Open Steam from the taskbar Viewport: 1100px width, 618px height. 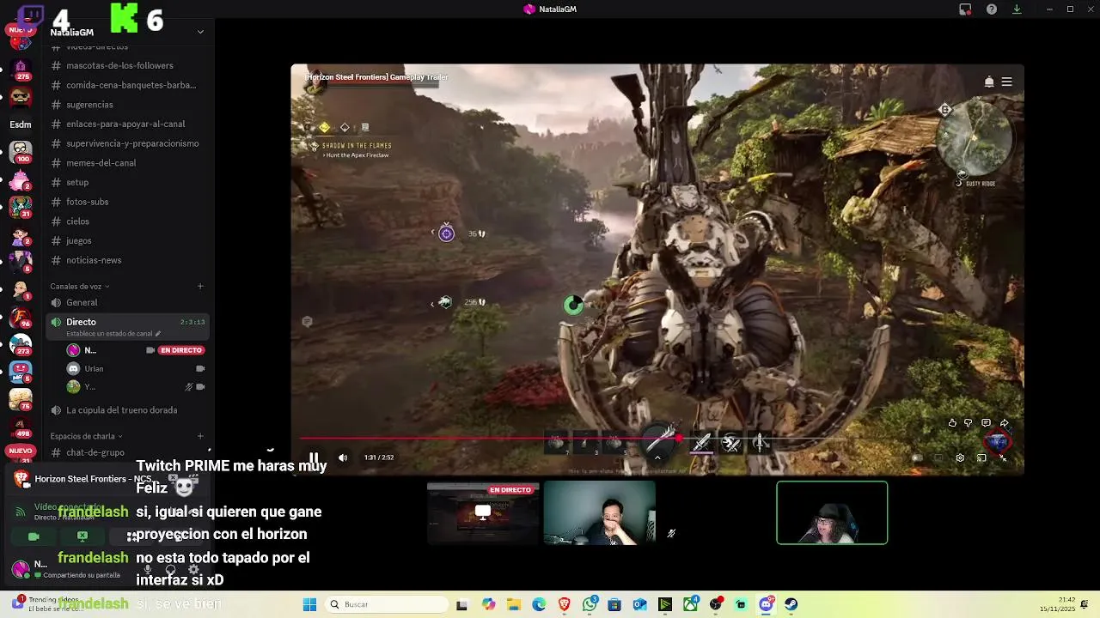(x=791, y=604)
